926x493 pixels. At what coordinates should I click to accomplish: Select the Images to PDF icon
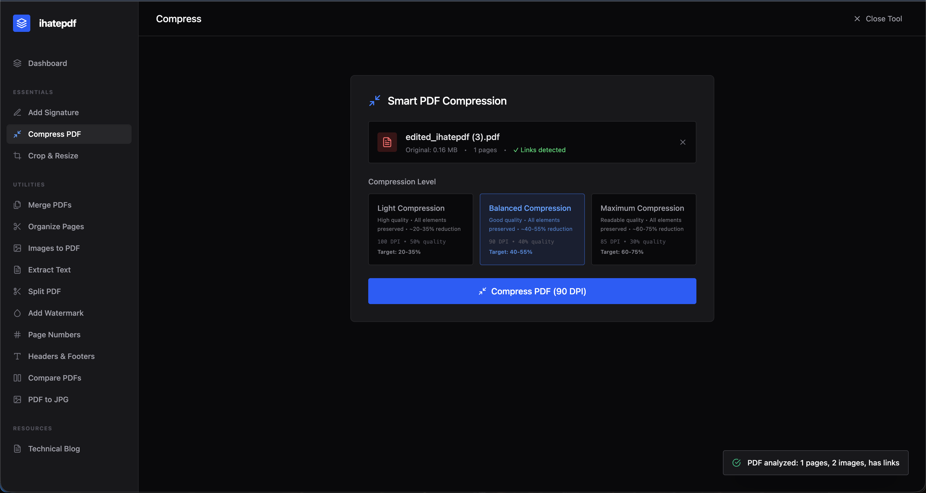[x=18, y=248]
